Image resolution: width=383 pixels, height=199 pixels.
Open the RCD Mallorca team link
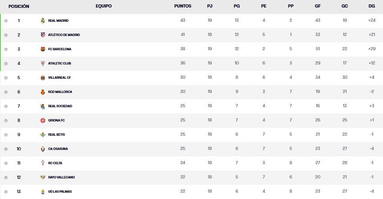(60, 92)
